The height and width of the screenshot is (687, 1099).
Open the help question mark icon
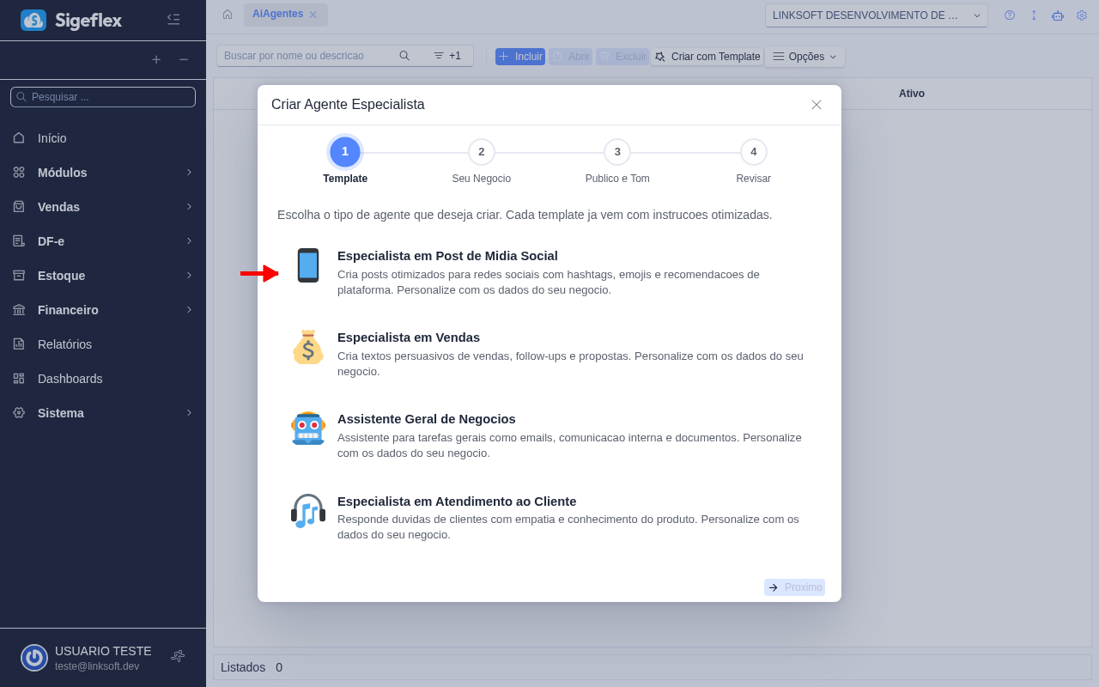pyautogui.click(x=1010, y=15)
